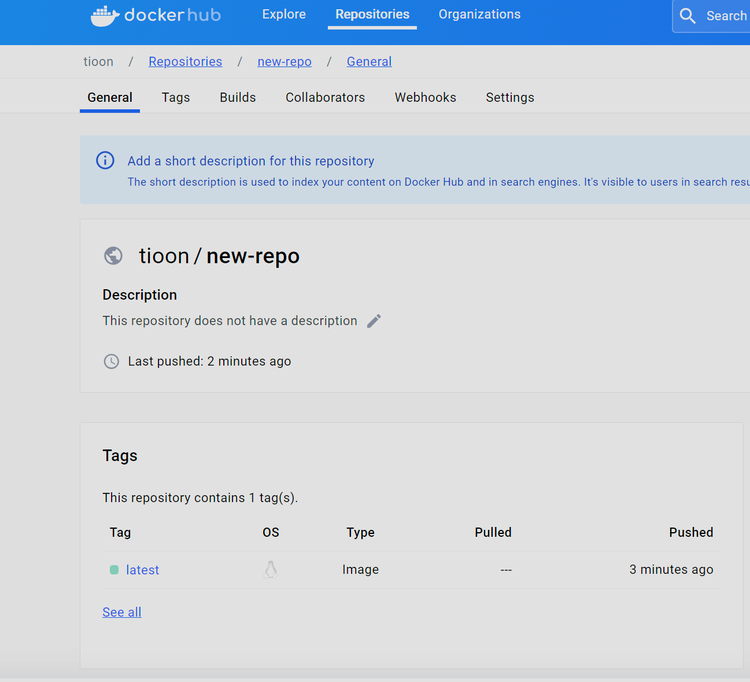Click 'This repository contains 1 tag(s).' text

200,497
